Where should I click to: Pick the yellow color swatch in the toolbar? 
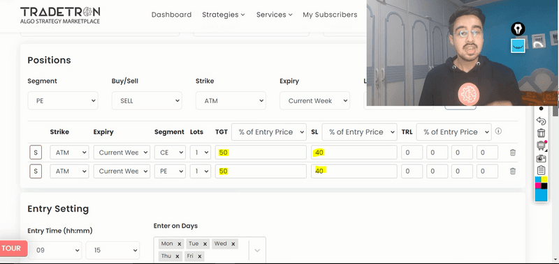point(544,180)
